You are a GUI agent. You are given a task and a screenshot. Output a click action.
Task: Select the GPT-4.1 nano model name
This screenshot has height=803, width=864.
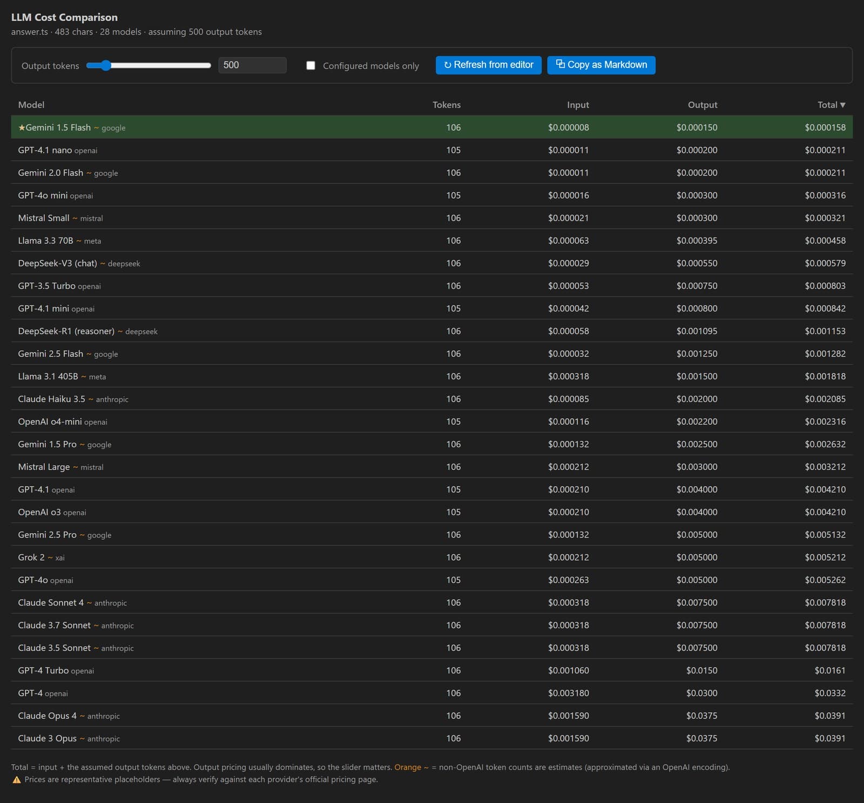(x=45, y=150)
